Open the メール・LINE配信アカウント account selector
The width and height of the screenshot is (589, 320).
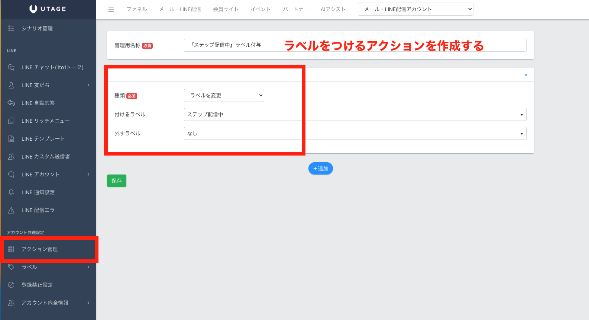(x=415, y=9)
